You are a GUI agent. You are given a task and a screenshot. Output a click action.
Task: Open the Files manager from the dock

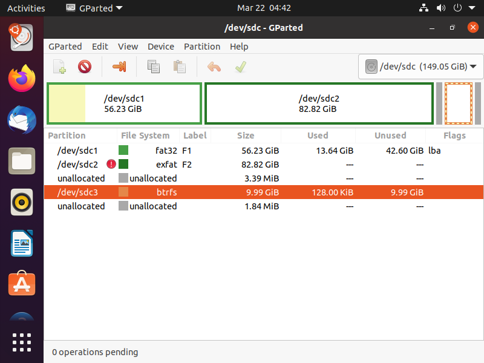tap(22, 161)
